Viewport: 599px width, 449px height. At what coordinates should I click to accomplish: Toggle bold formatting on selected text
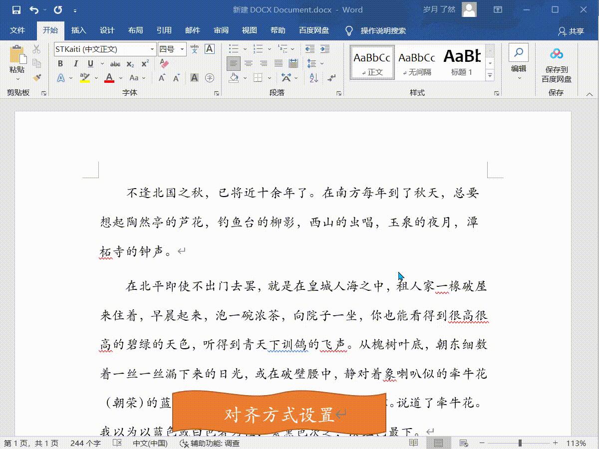60,63
